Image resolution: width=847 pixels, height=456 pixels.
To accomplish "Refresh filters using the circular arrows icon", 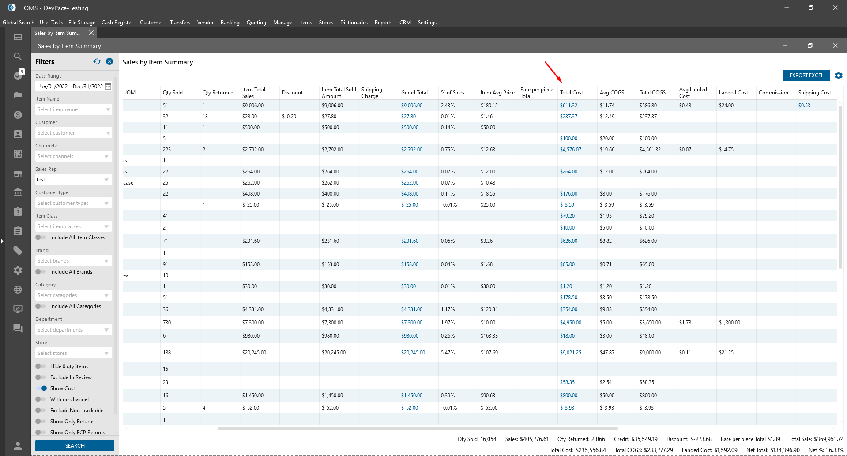I will tap(97, 62).
